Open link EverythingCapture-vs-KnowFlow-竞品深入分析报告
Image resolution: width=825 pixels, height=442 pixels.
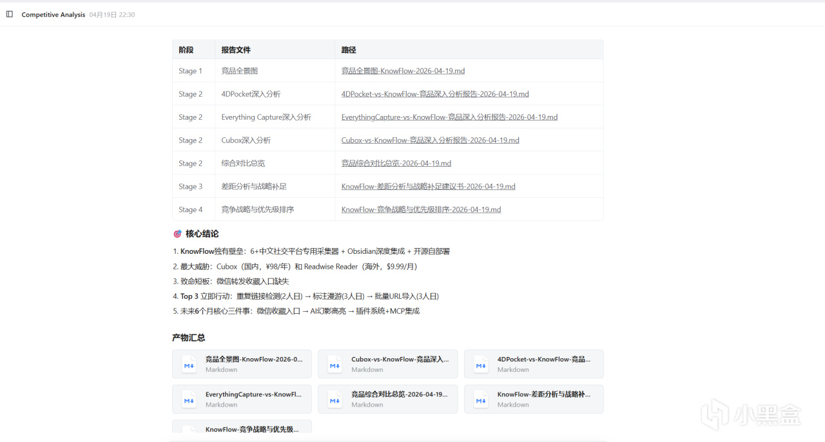[449, 117]
